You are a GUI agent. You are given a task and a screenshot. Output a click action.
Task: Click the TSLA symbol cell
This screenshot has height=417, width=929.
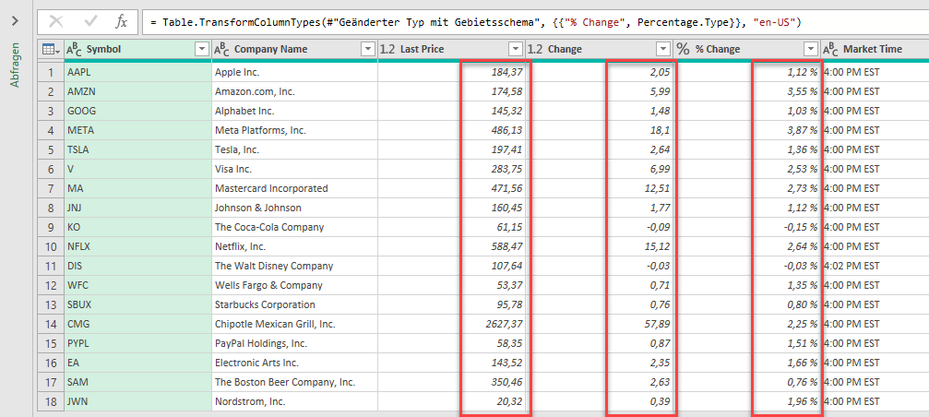pos(138,149)
